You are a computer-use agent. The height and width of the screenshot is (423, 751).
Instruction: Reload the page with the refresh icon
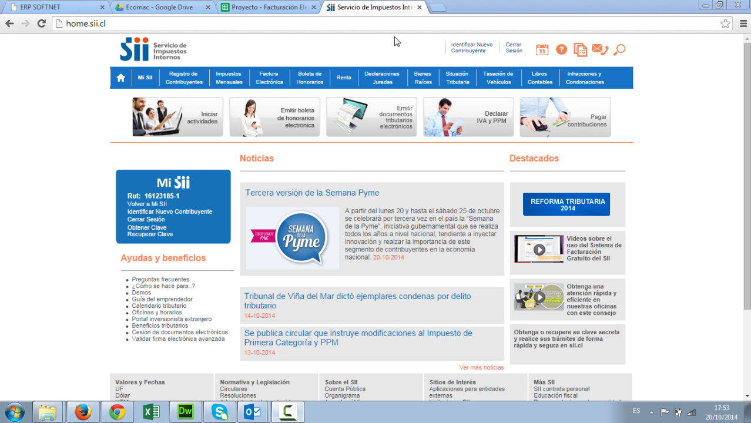coord(41,23)
